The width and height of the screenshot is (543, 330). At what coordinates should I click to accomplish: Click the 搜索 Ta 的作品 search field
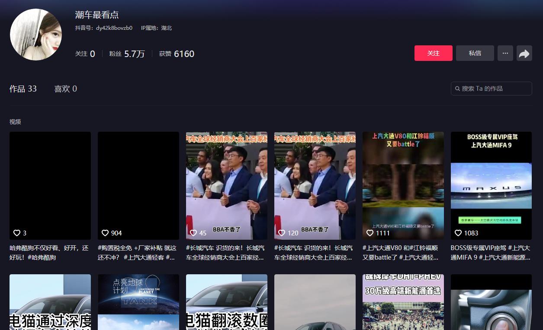point(492,89)
